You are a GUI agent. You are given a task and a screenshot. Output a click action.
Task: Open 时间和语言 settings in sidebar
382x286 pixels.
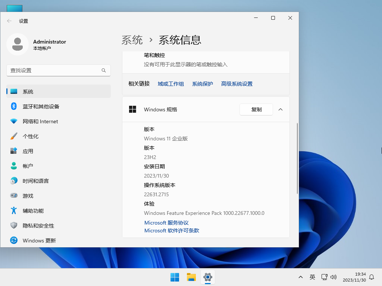(x=35, y=181)
